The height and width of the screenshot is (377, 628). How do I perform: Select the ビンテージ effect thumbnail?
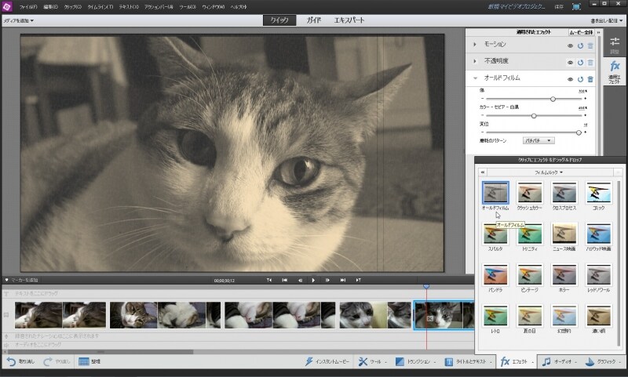[x=530, y=276]
